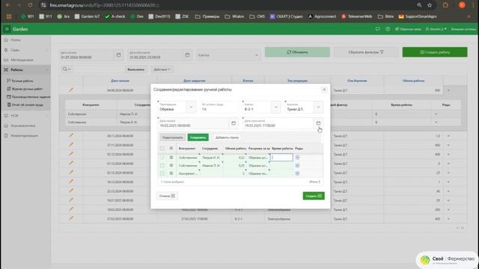479x269 pixels.
Task: Expand the row arrow for 28.11.2024 entry
Action: (x=448, y=136)
